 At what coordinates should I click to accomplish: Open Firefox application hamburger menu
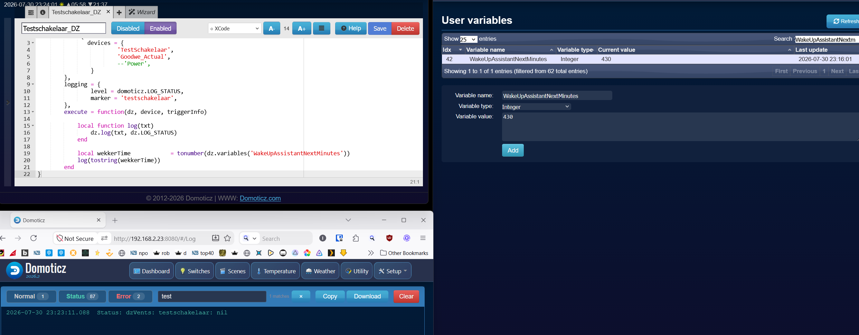click(x=423, y=238)
